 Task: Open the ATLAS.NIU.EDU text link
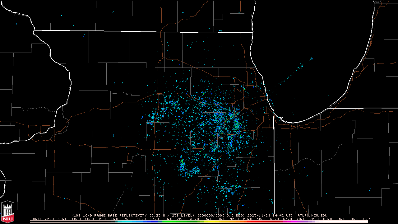[312, 215]
